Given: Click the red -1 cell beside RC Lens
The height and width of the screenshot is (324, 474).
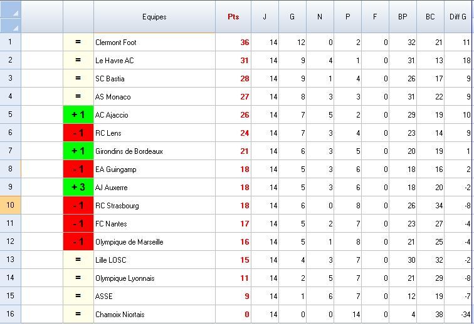Looking at the screenshot, I should pyautogui.click(x=78, y=133).
